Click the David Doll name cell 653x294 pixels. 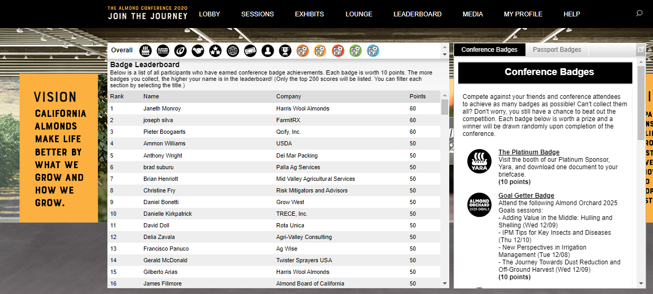[157, 225]
